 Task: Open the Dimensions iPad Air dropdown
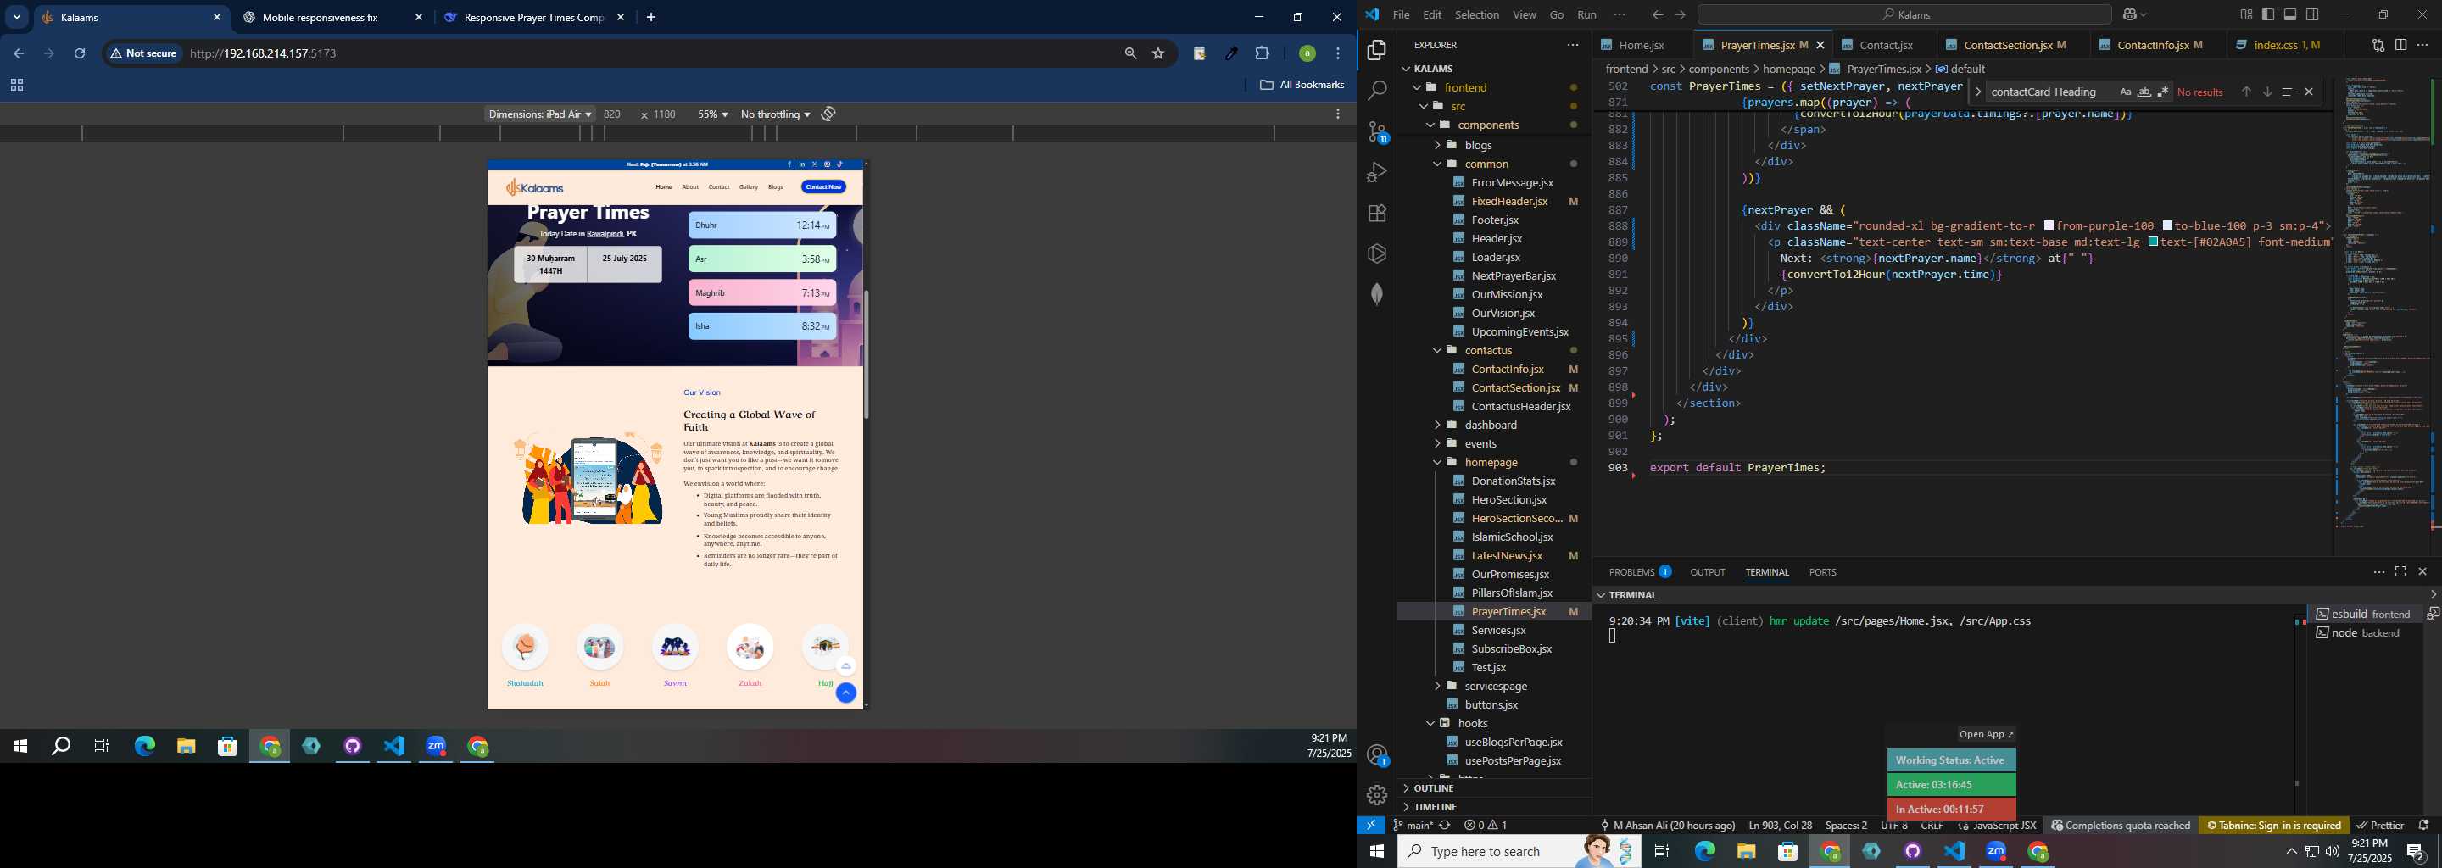pos(539,114)
